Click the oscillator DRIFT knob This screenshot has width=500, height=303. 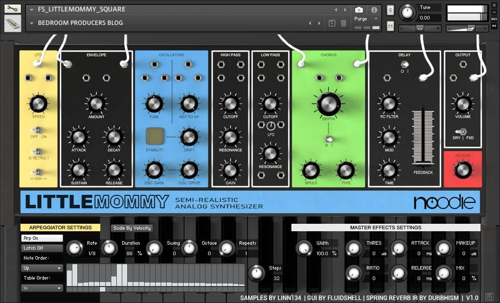tap(189, 137)
